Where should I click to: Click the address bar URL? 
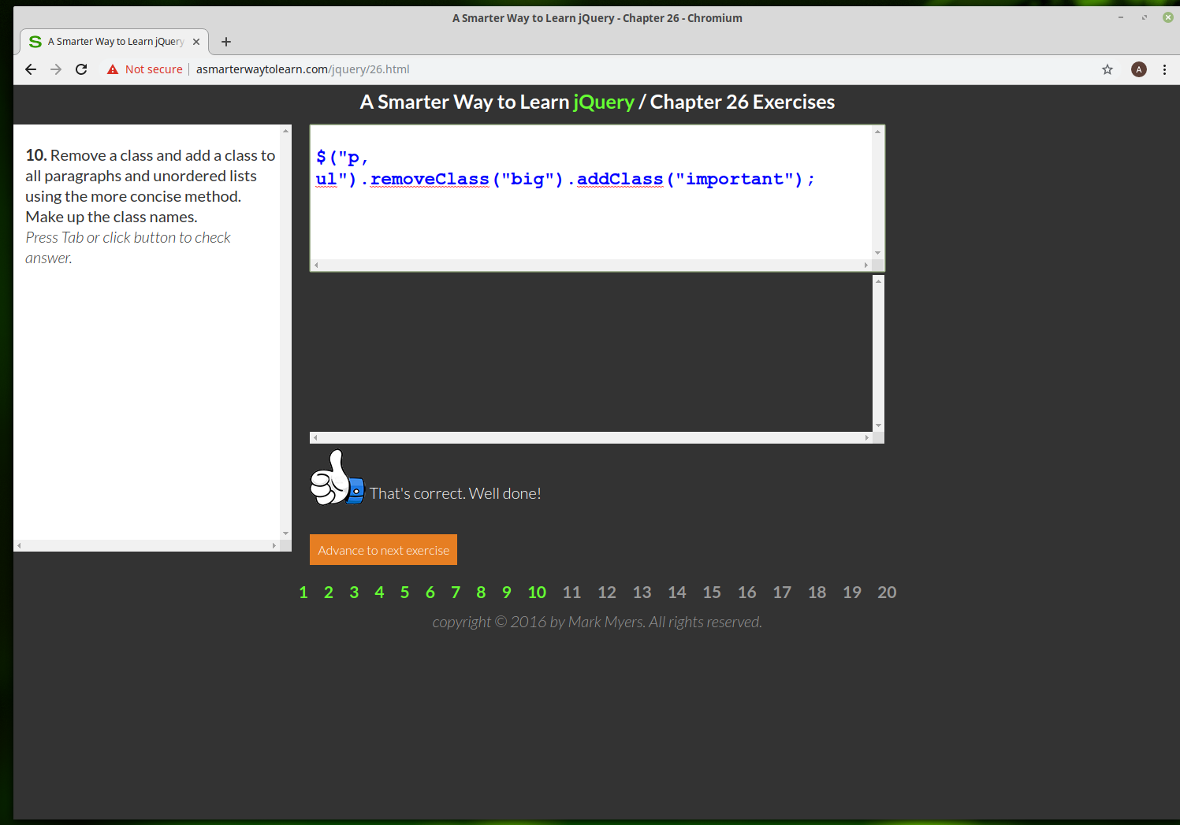point(303,69)
